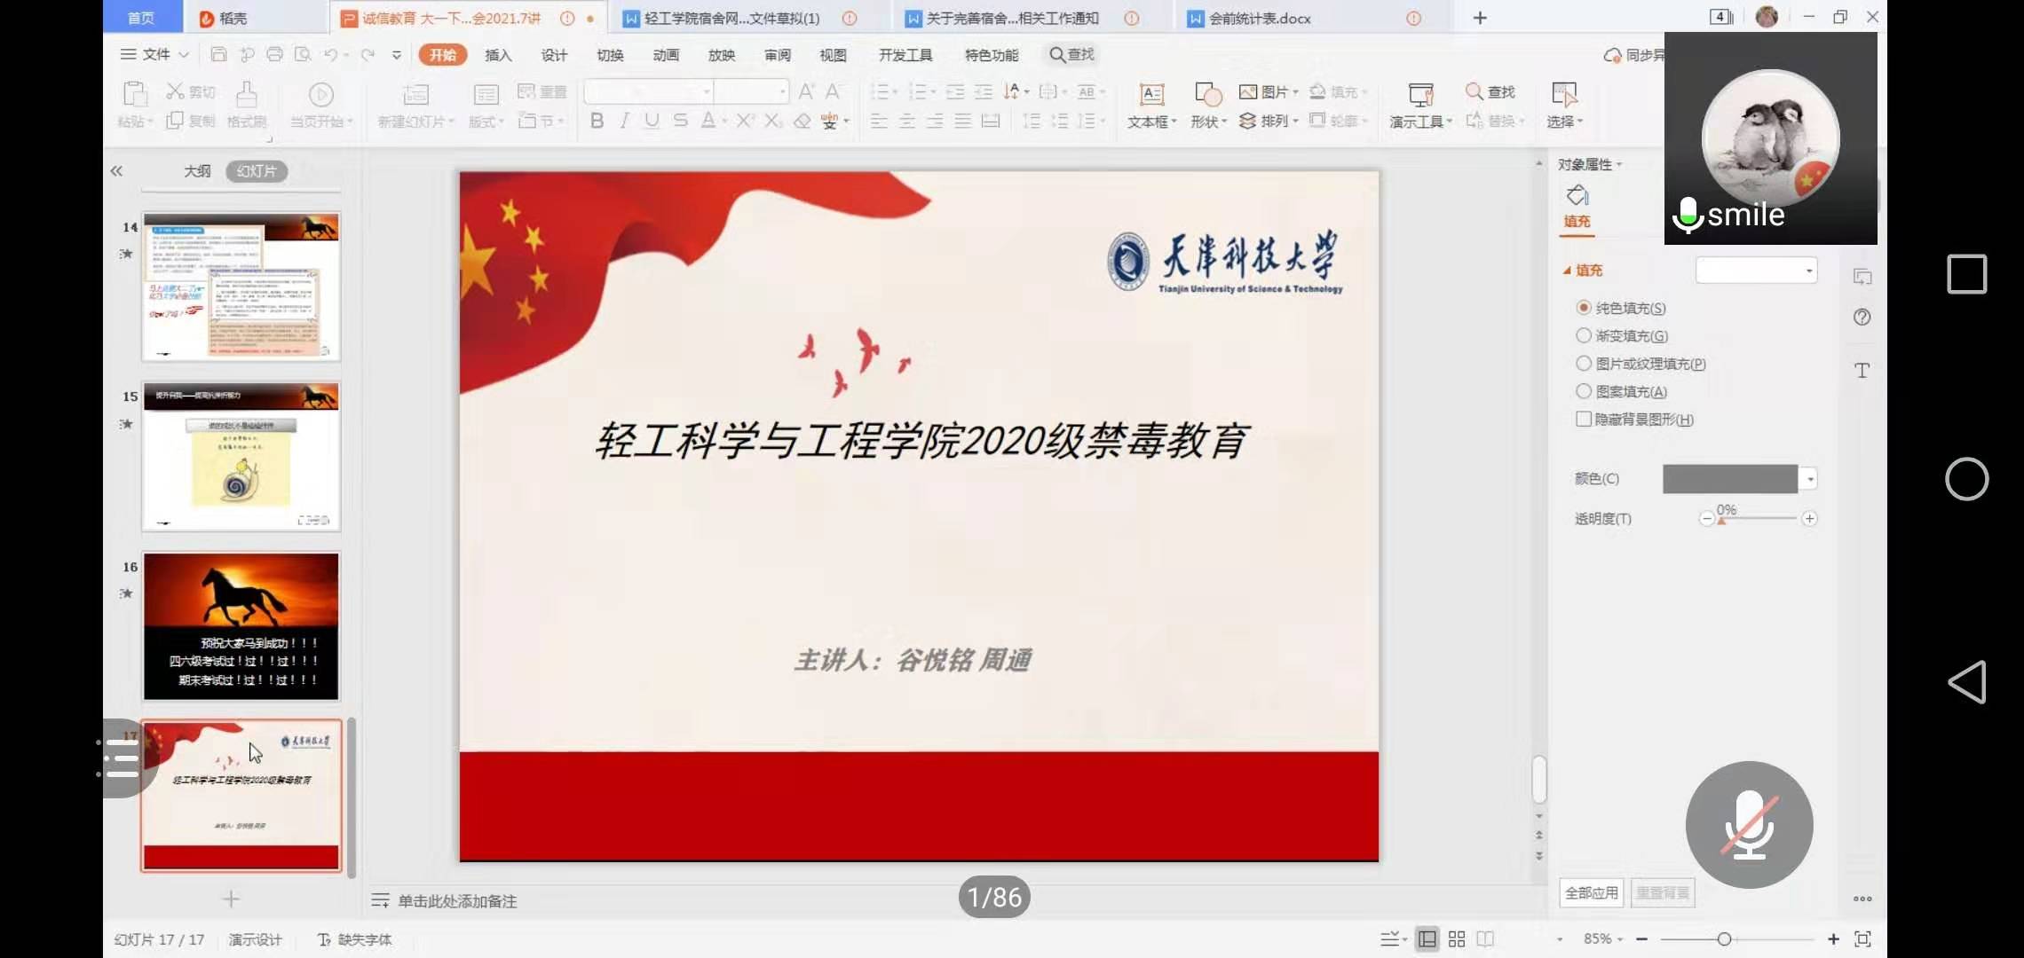Screen dimensions: 2024x958
Task: Click the Presentation Tools (演示工具) button
Action: [1420, 106]
